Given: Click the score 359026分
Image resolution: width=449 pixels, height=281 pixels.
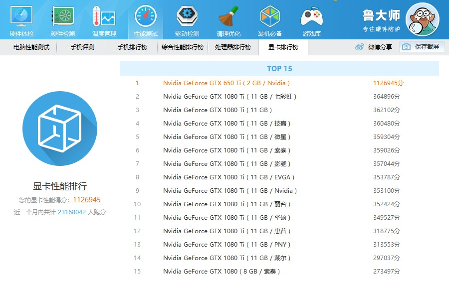Looking at the screenshot, I should pos(386,150).
